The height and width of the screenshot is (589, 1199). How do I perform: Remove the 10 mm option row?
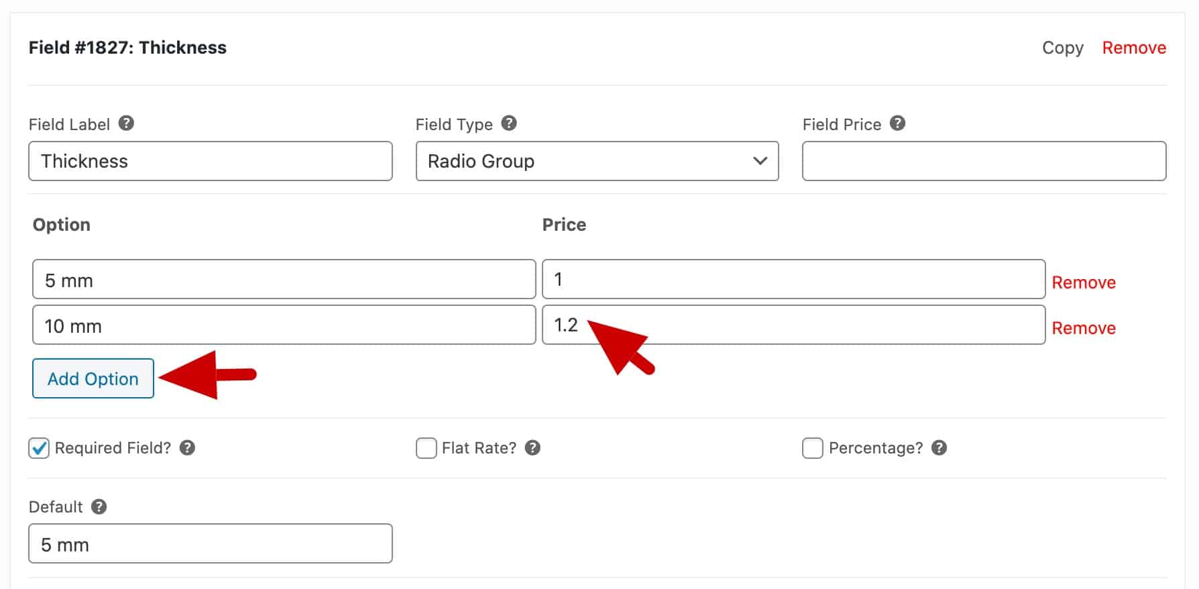pos(1084,328)
